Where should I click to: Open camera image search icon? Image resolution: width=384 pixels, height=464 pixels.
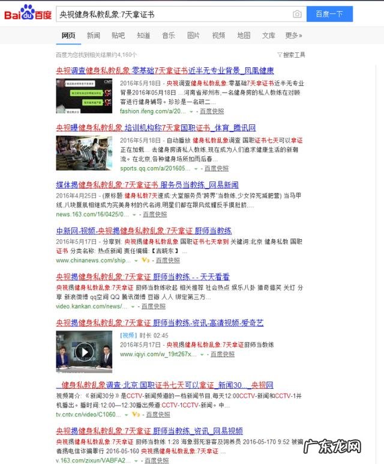point(297,14)
